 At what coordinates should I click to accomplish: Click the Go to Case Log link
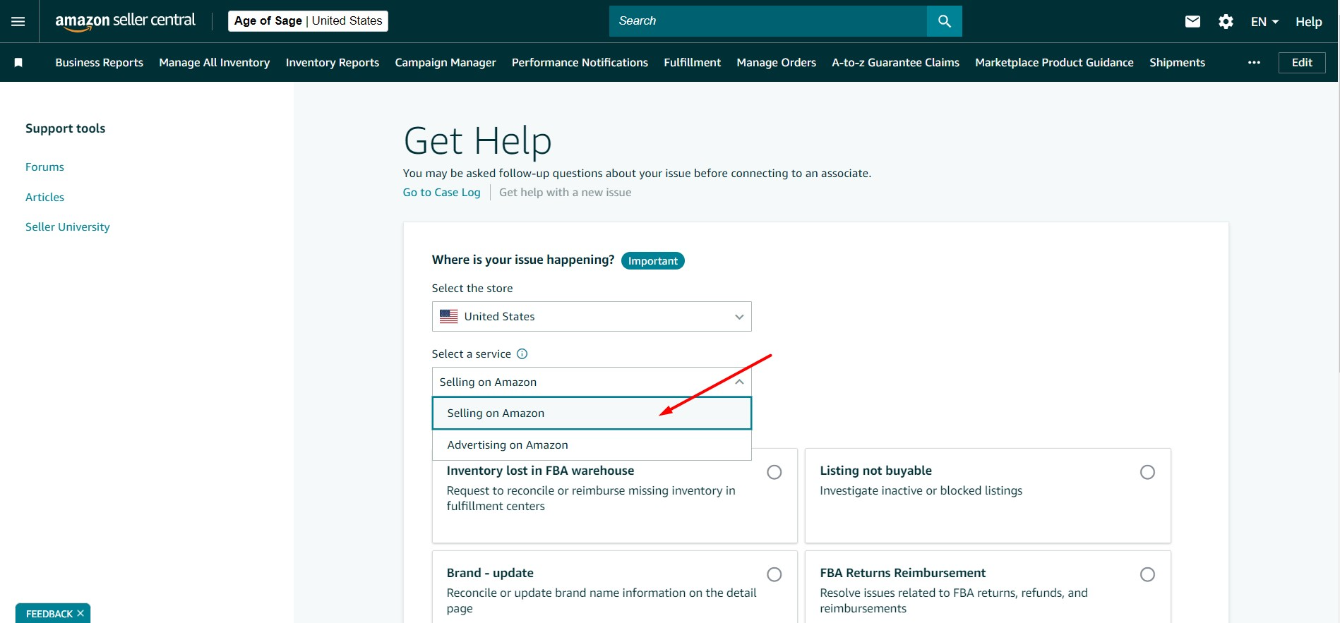pyautogui.click(x=441, y=193)
